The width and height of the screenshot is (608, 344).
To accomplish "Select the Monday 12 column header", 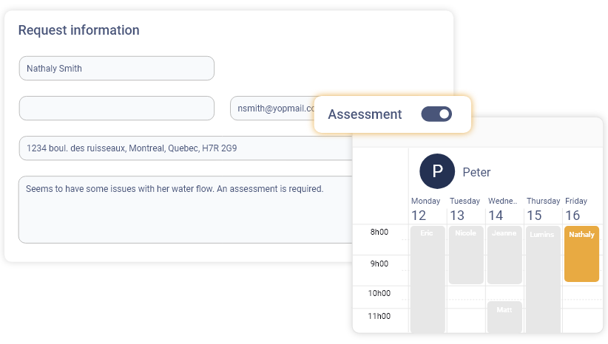I will point(425,210).
